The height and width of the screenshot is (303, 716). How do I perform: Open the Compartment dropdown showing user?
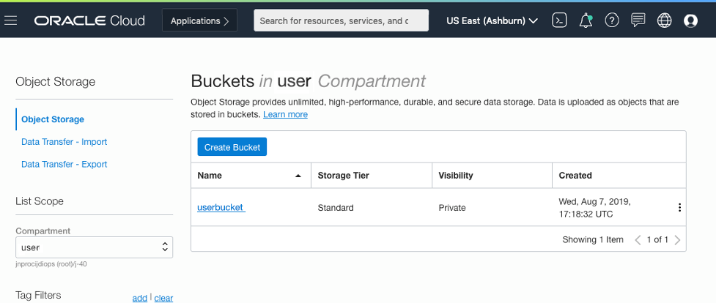point(94,247)
